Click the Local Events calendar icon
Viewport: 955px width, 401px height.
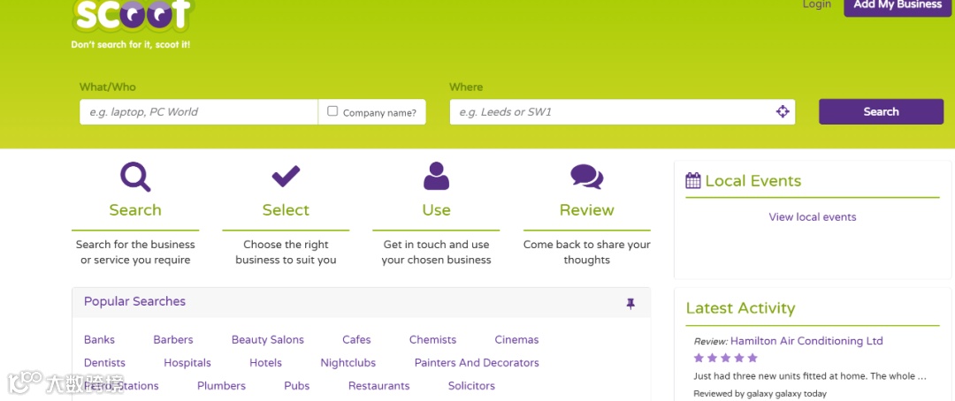click(693, 181)
